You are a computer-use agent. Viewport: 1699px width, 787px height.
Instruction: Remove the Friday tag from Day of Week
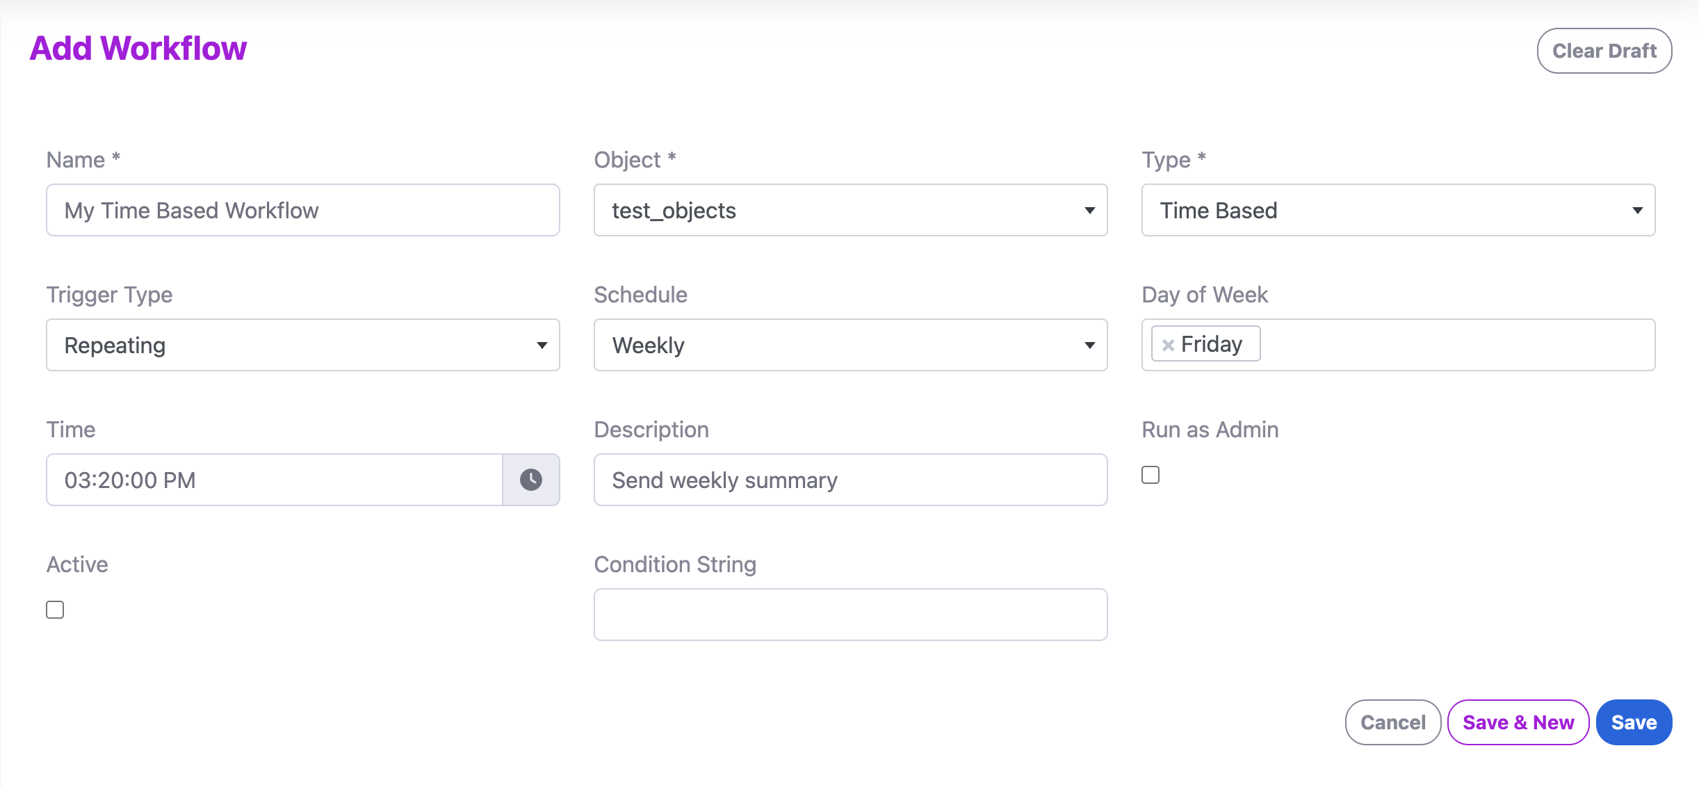click(1169, 343)
